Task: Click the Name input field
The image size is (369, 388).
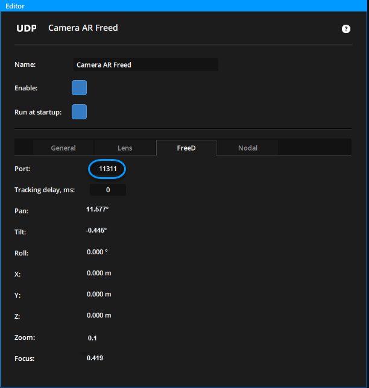Action: [145, 64]
